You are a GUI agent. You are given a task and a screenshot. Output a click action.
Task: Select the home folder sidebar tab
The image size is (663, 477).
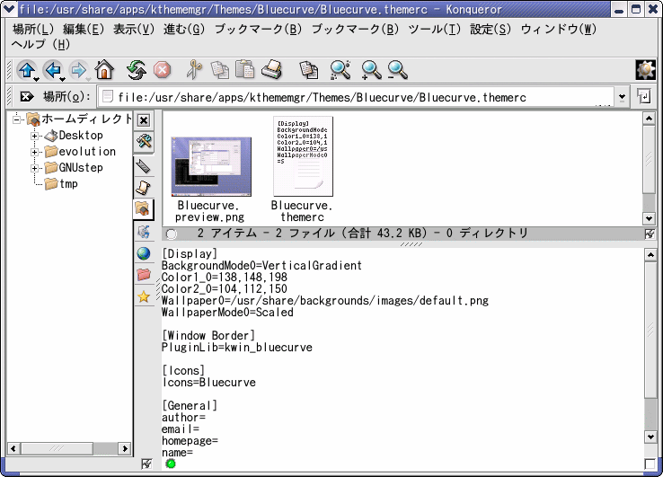tap(143, 208)
